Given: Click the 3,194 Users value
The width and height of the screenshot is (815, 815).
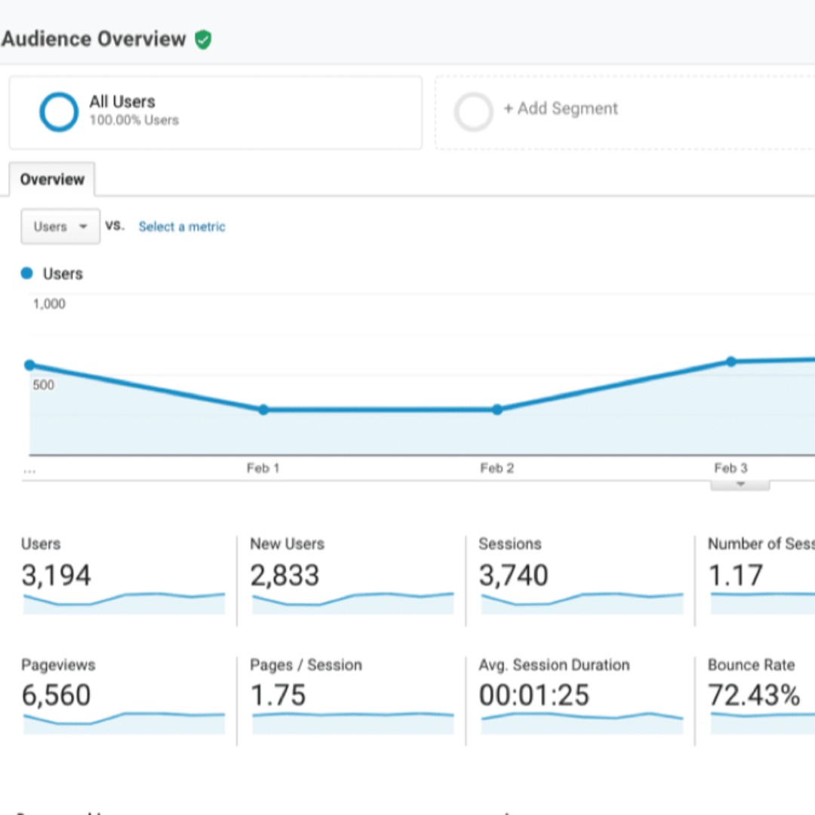Looking at the screenshot, I should coord(56,575).
